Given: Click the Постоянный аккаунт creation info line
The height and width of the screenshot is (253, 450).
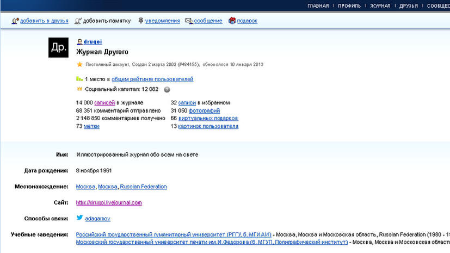Looking at the screenshot, I should coord(174,65).
